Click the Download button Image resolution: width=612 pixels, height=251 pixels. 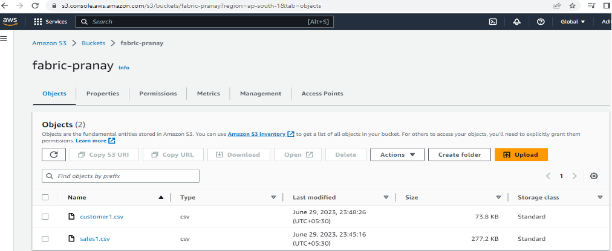tap(239, 154)
